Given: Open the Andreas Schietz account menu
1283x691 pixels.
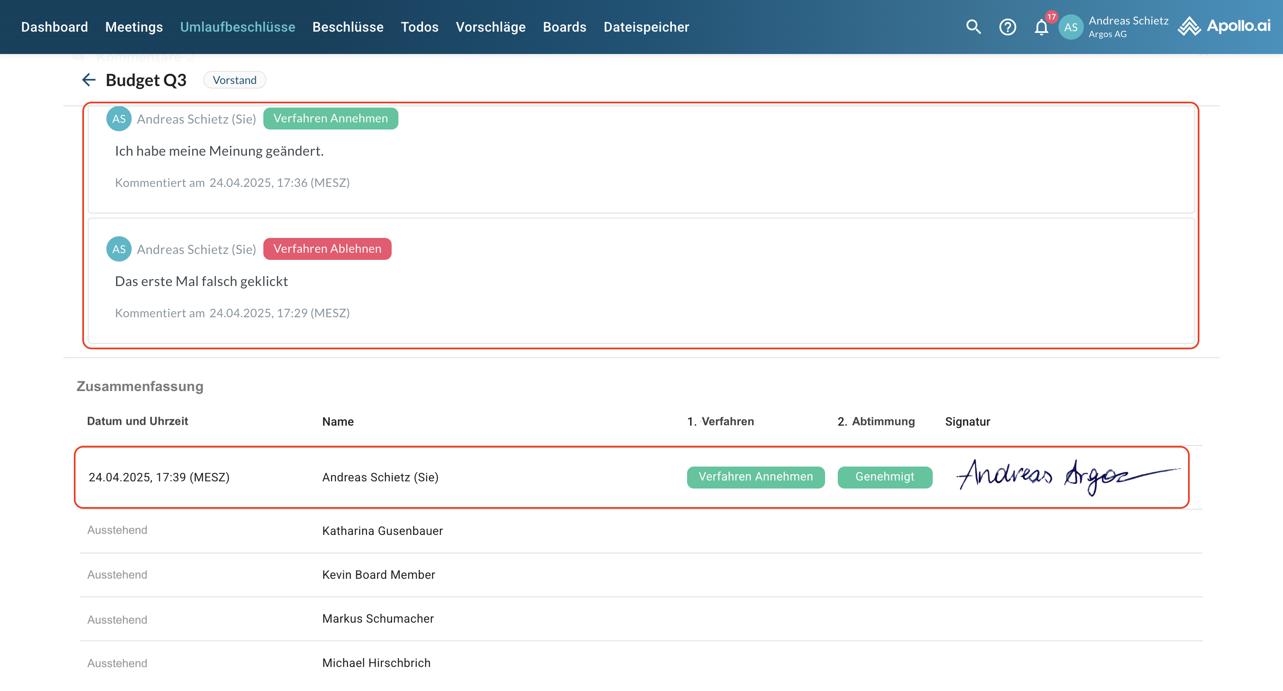Looking at the screenshot, I should 1128,27.
